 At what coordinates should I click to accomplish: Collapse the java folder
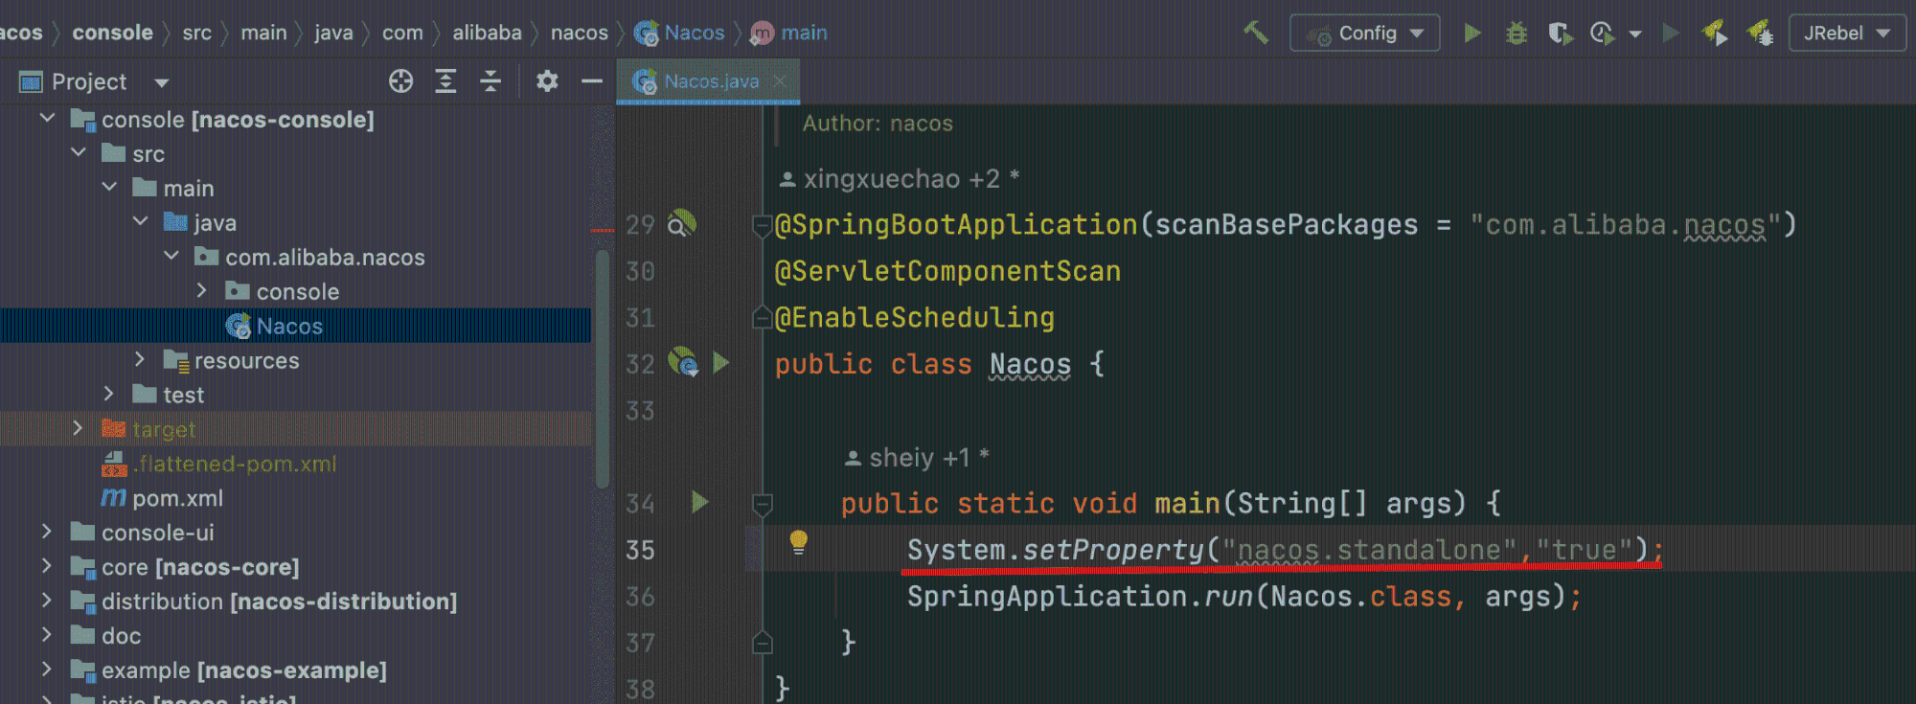pyautogui.click(x=140, y=222)
